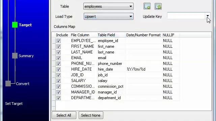Viewport: 216px width, 121px height.
Task: Select the commission_pct table field cell
Action: click(111, 86)
